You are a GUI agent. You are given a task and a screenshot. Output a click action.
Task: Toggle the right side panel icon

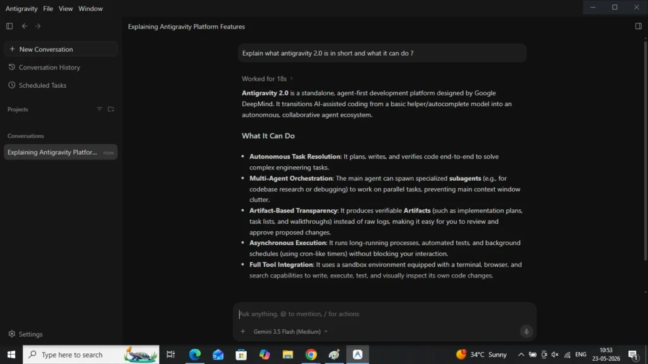click(x=639, y=27)
